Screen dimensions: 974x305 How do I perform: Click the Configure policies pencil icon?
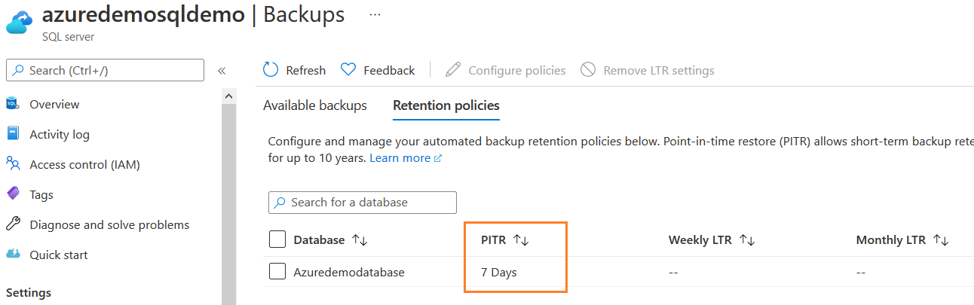pos(452,70)
